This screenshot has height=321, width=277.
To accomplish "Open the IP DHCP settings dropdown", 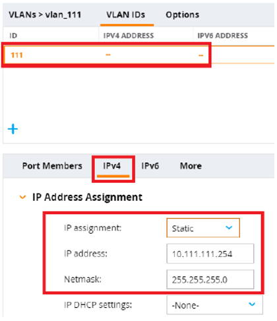I will click(214, 305).
